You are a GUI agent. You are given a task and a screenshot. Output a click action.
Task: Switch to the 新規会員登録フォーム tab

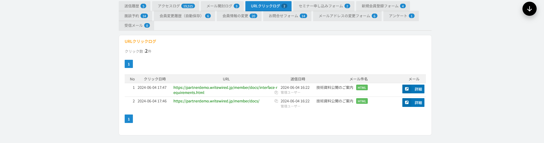tap(383, 6)
